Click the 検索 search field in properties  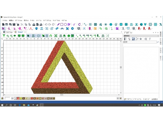point(140,42)
